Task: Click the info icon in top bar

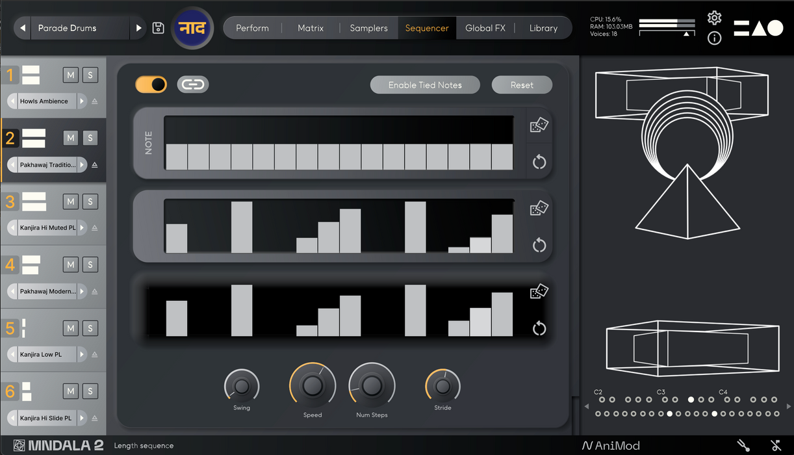Action: 714,38
